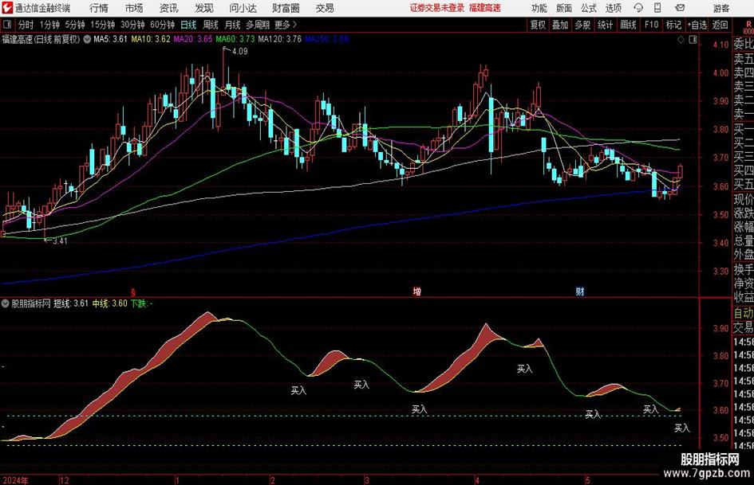The height and width of the screenshot is (485, 754).
Task: Open the F10 company info
Action: tap(651, 25)
